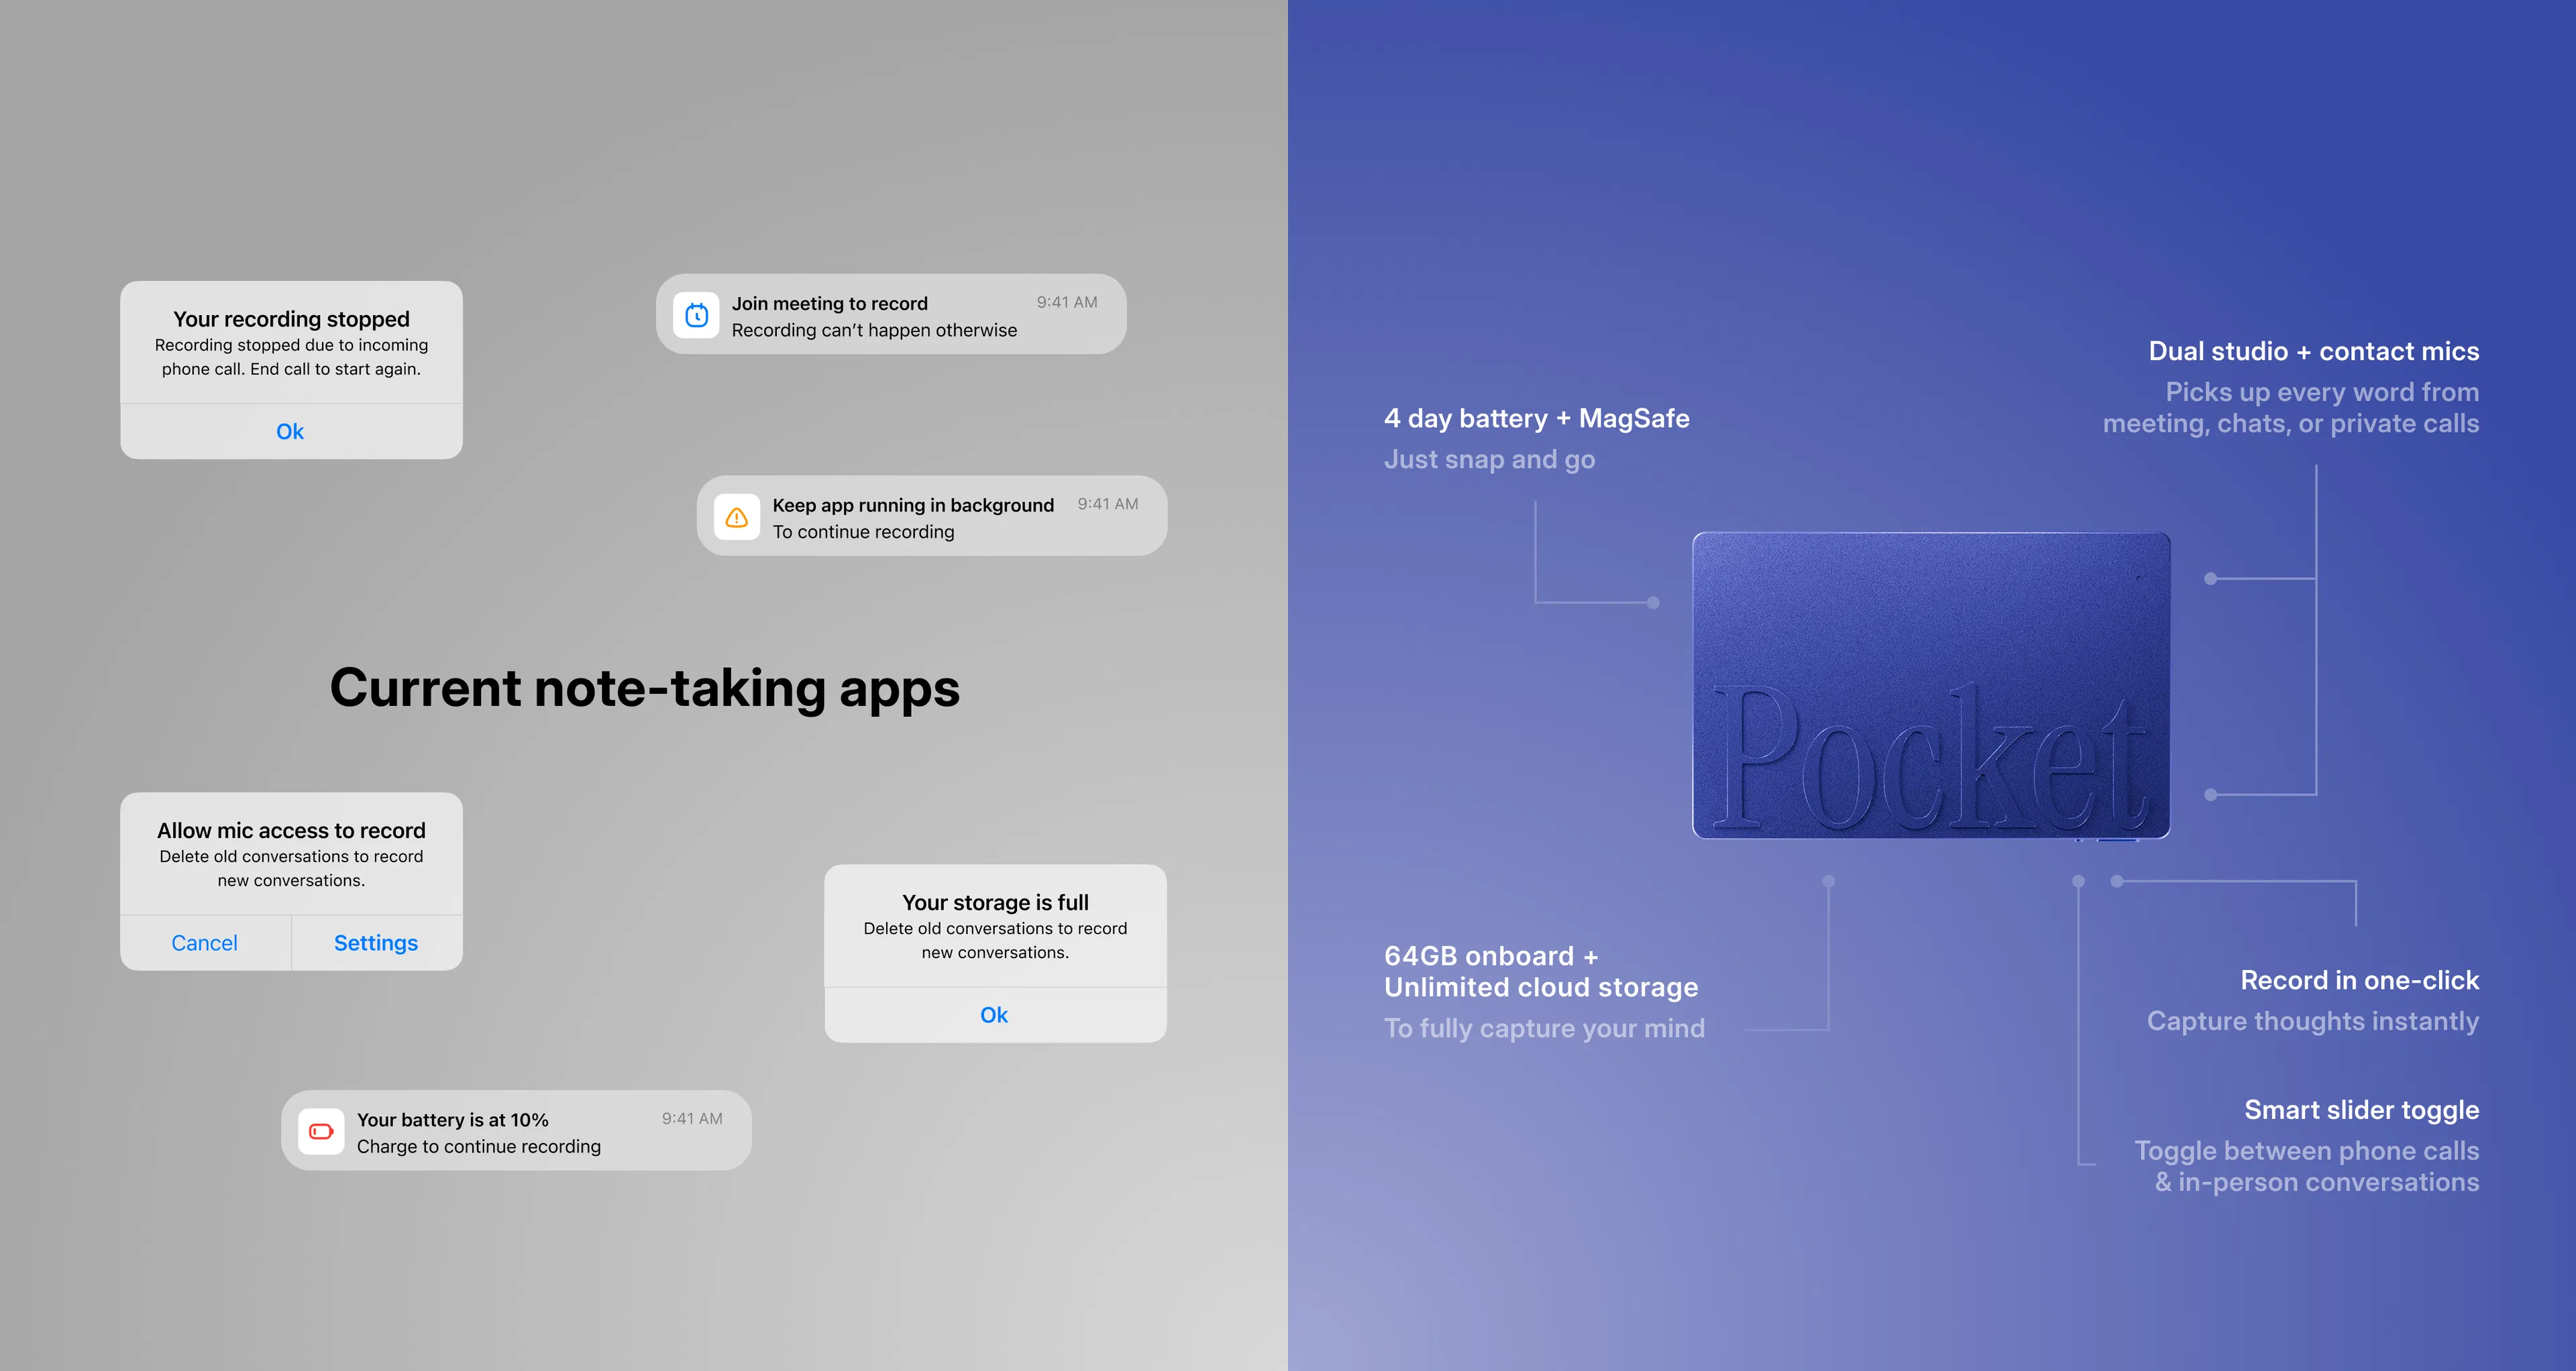The image size is (2576, 1371).
Task: Click the 9:41 AM time on battery notification
Action: (x=692, y=1119)
